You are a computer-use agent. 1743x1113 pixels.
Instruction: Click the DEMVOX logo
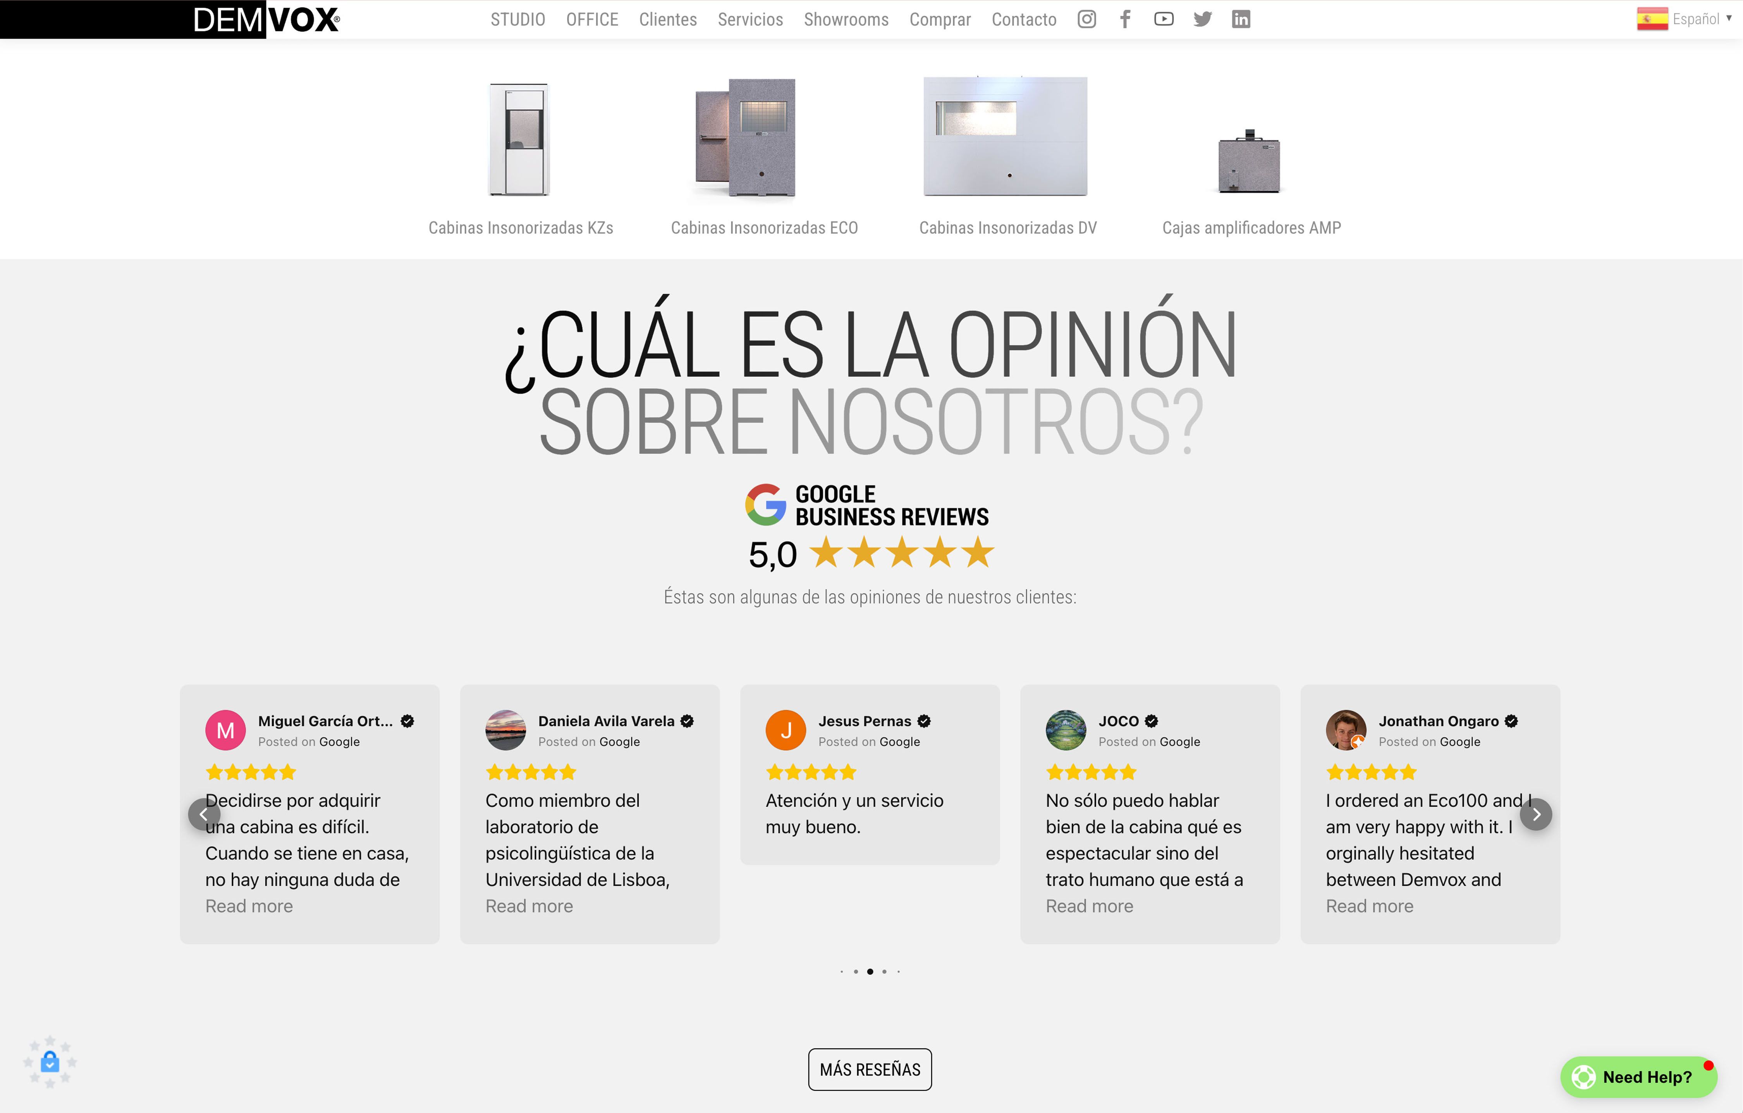[x=266, y=19]
